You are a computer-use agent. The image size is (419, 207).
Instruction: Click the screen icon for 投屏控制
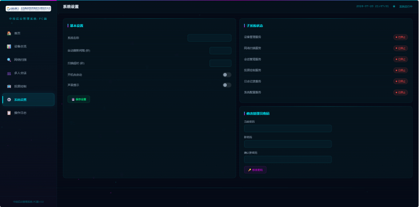(x=9, y=86)
